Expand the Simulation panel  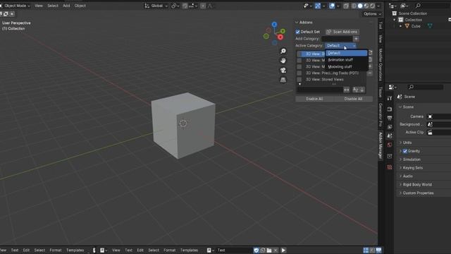pyautogui.click(x=412, y=159)
